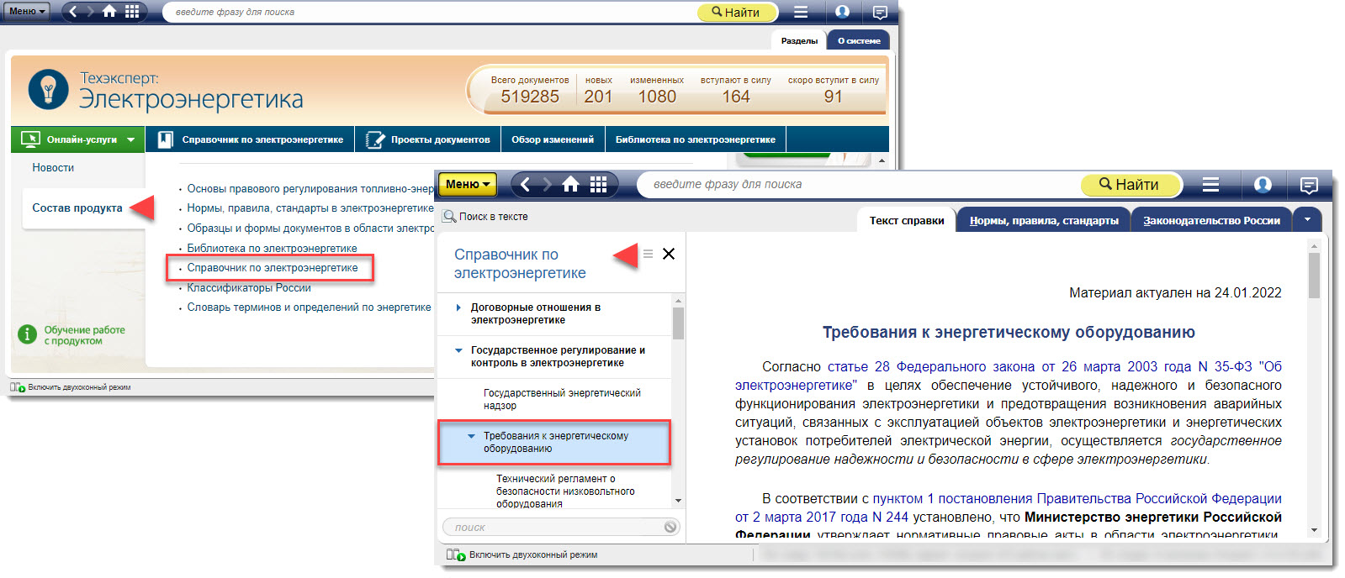Open the yellow Меню dropdown in Справочник window

467,184
